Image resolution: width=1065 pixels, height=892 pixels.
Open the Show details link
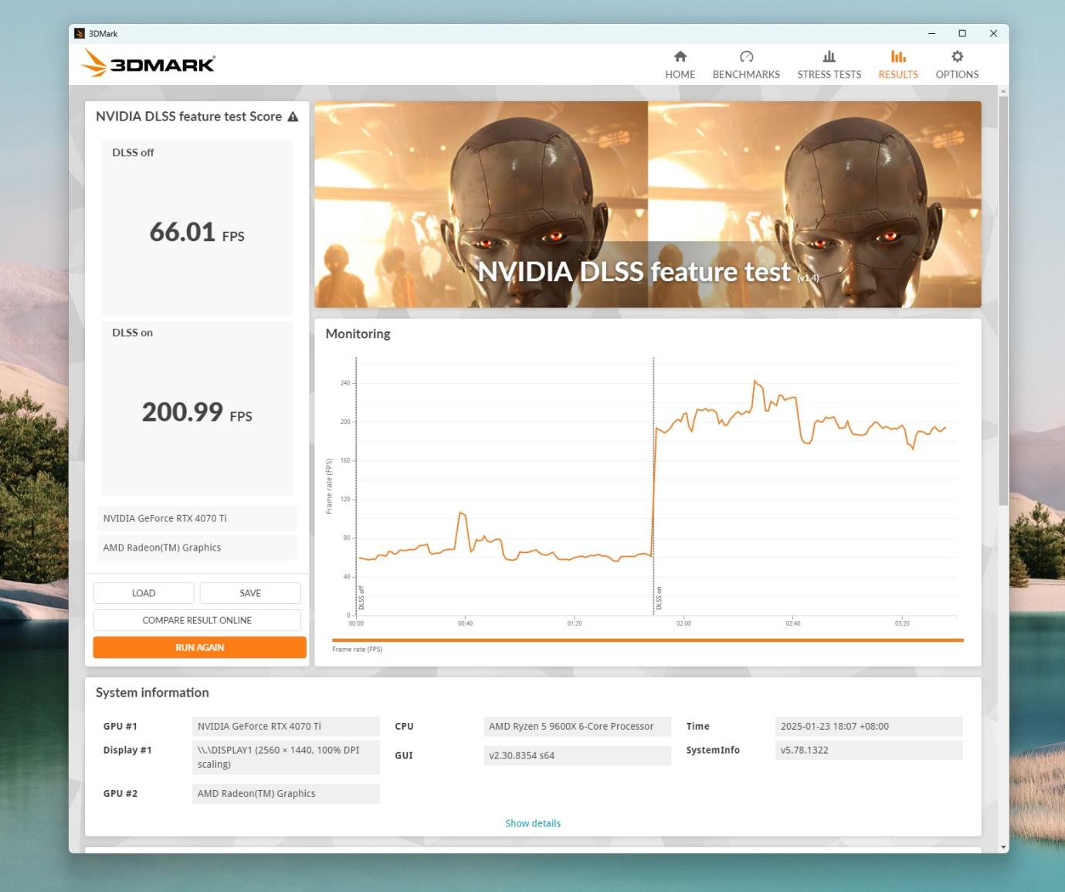click(533, 823)
